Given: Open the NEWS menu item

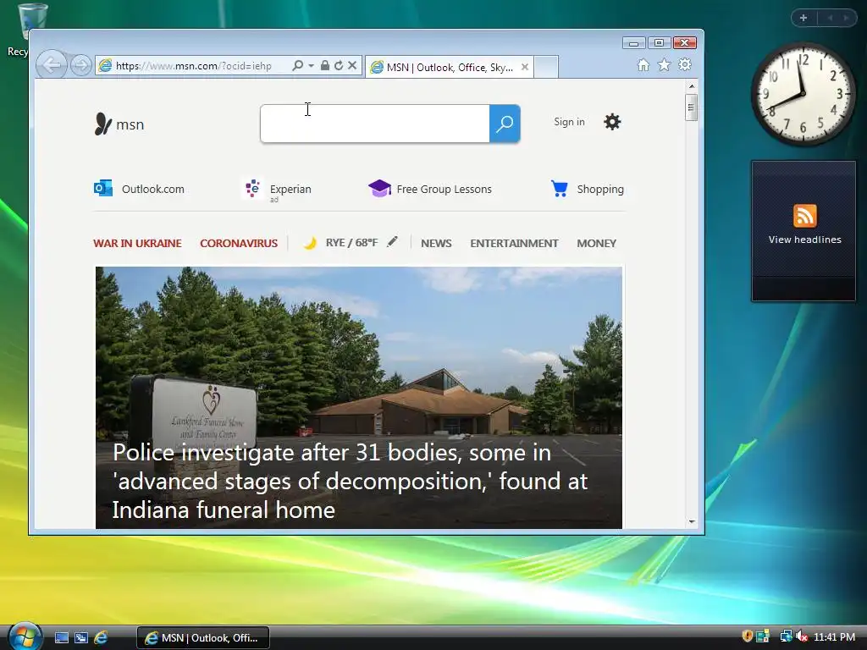Looking at the screenshot, I should pyautogui.click(x=436, y=243).
